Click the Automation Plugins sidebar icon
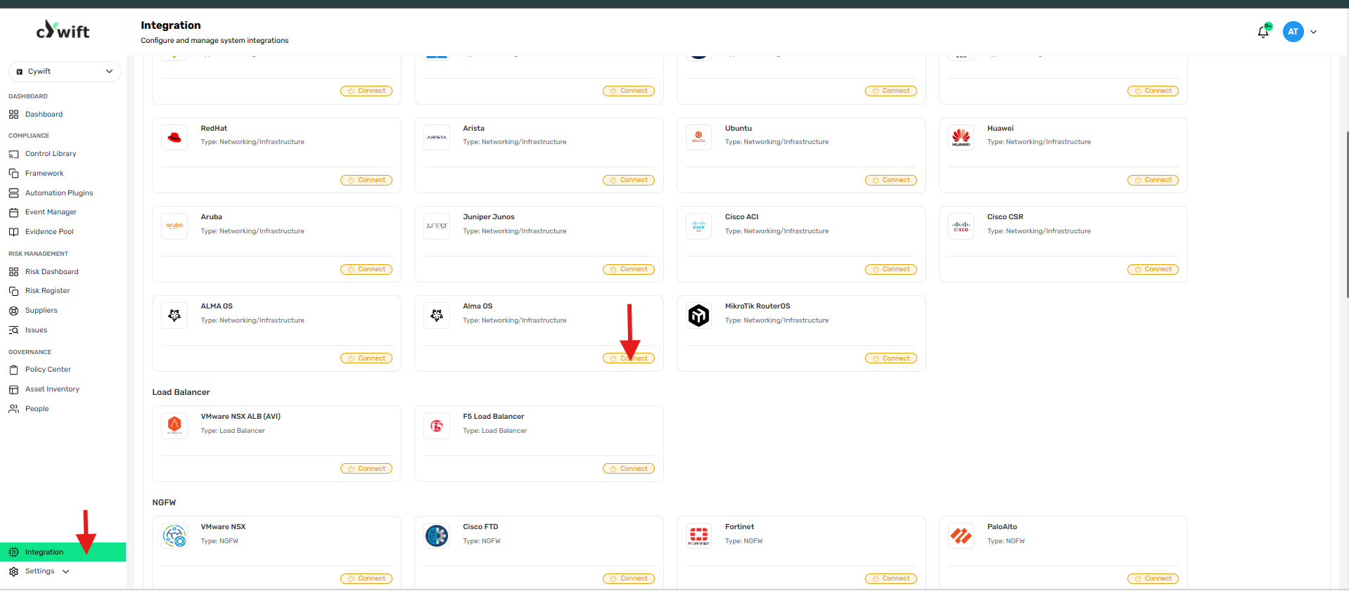1349x591 pixels. point(13,193)
